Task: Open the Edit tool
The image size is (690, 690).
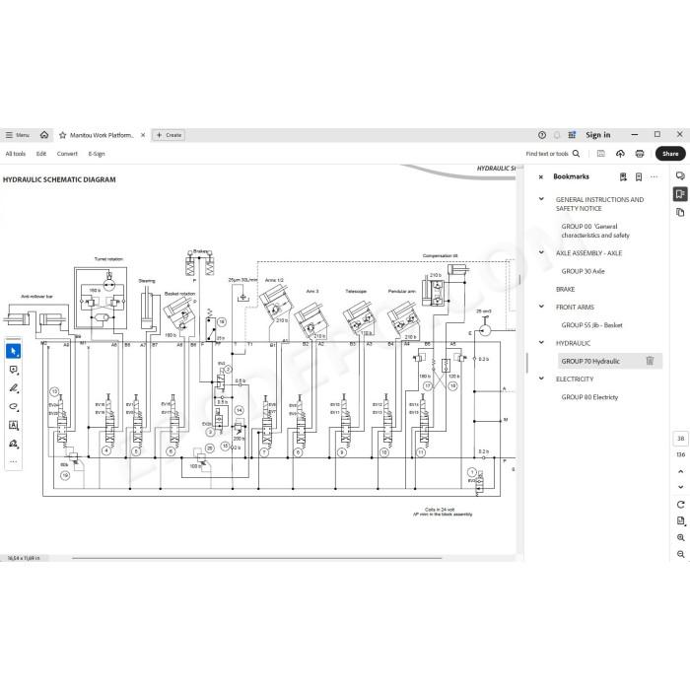Action: point(41,154)
